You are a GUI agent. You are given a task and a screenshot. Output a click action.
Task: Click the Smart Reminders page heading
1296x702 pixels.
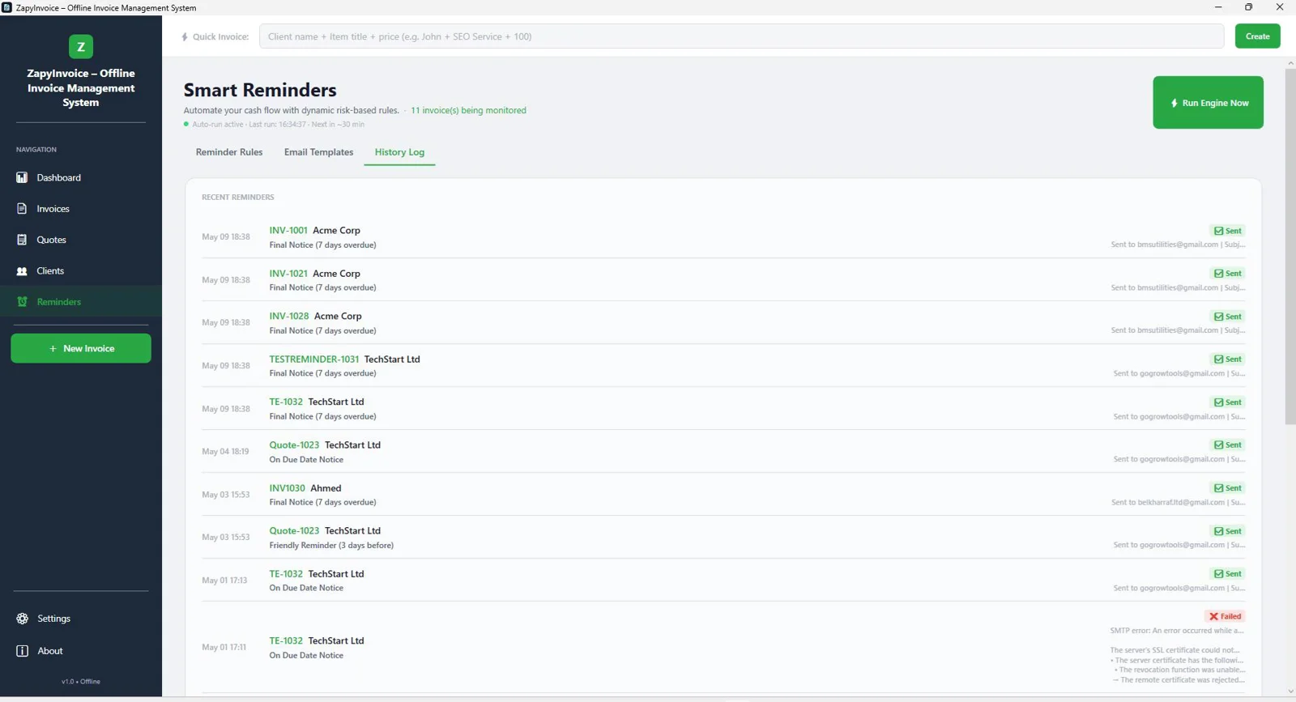[260, 90]
